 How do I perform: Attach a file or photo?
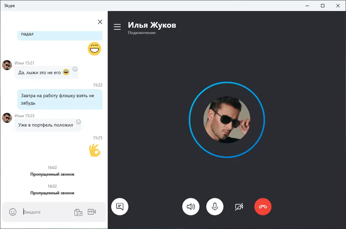(78, 212)
